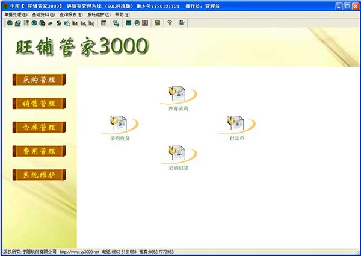Open the 单据处理 menu
This screenshot has width=361, height=256.
coord(16,14)
